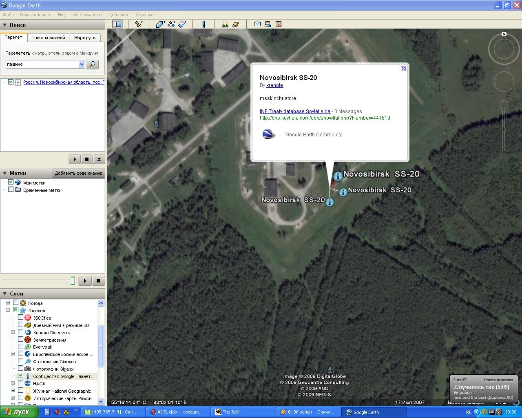Open INF Treaty database Soviet side link
The image size is (522, 418).
(295, 111)
